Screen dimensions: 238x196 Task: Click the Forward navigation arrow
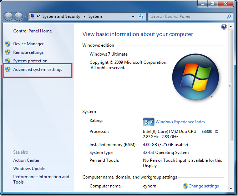click(x=18, y=16)
